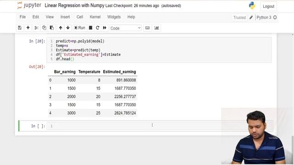Image resolution: width=294 pixels, height=165 pixels.
Task: Click inside the In [20] code cell
Action: click(x=159, y=50)
